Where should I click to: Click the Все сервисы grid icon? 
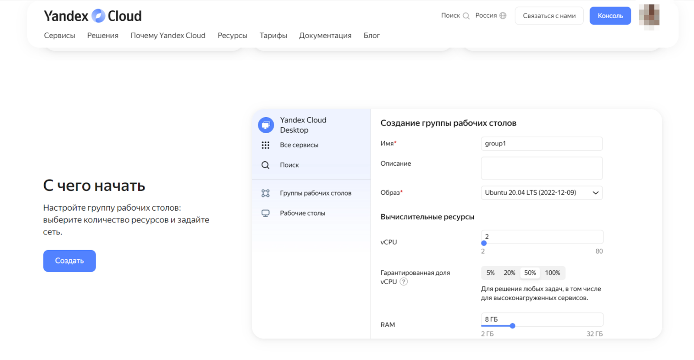pyautogui.click(x=265, y=145)
